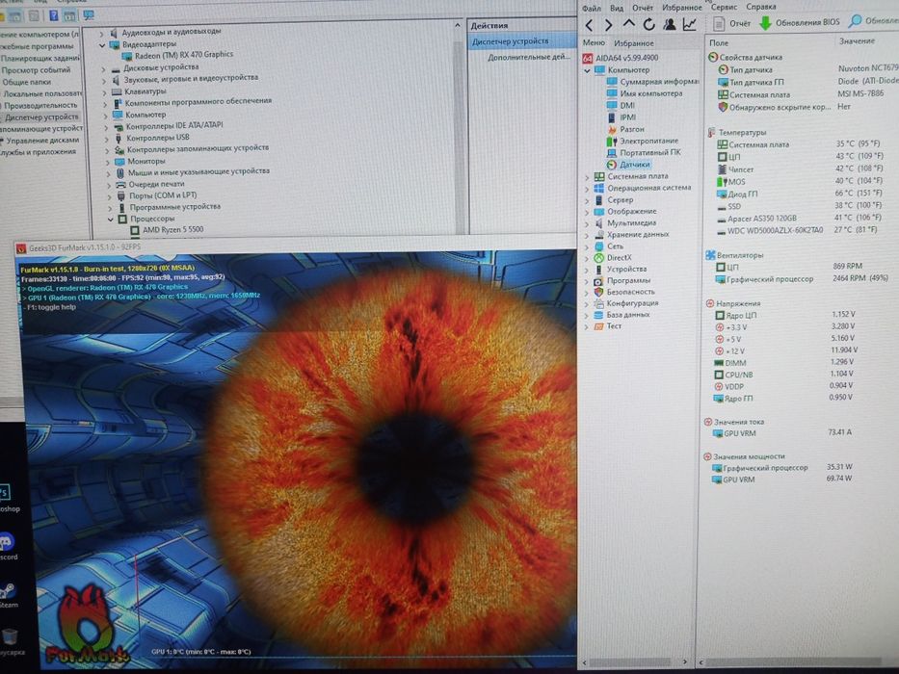Select Электропитание item in AIDA64 tree
The image size is (899, 674).
pos(642,141)
